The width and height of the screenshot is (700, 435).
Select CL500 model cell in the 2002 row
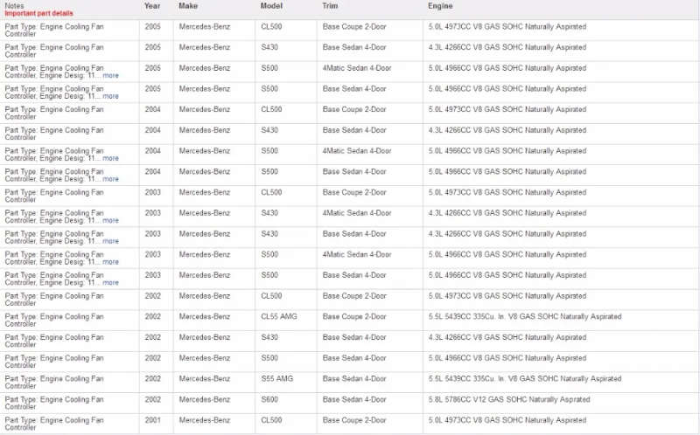(271, 295)
